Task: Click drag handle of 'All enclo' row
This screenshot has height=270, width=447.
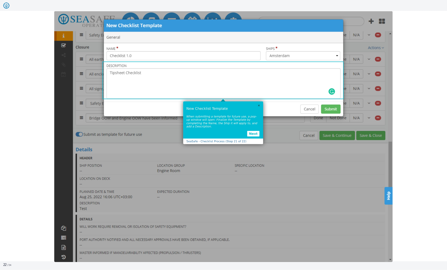Action: (x=81, y=74)
